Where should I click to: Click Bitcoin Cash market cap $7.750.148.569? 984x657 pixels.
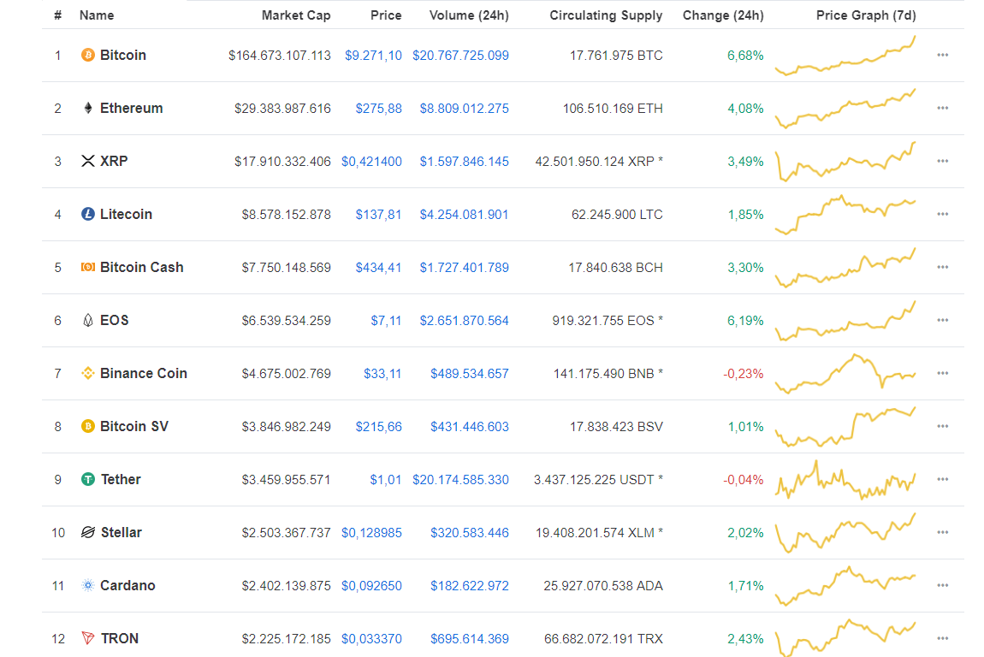[x=286, y=267]
